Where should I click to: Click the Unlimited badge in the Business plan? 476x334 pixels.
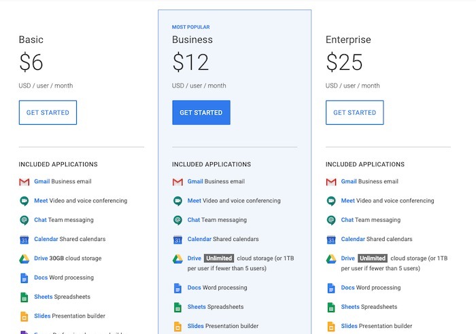(x=219, y=258)
